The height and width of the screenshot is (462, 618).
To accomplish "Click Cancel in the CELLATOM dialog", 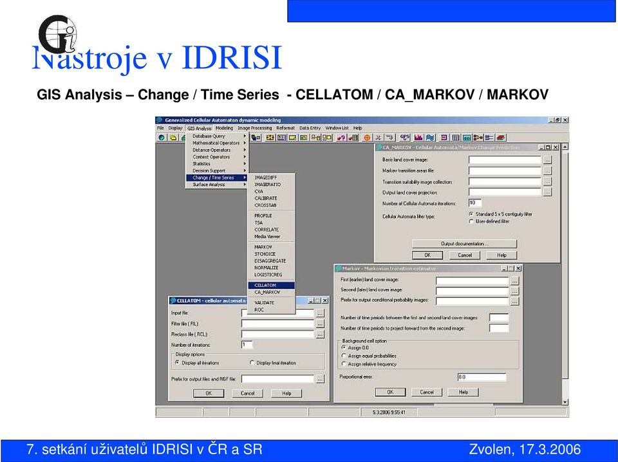I will (x=247, y=393).
